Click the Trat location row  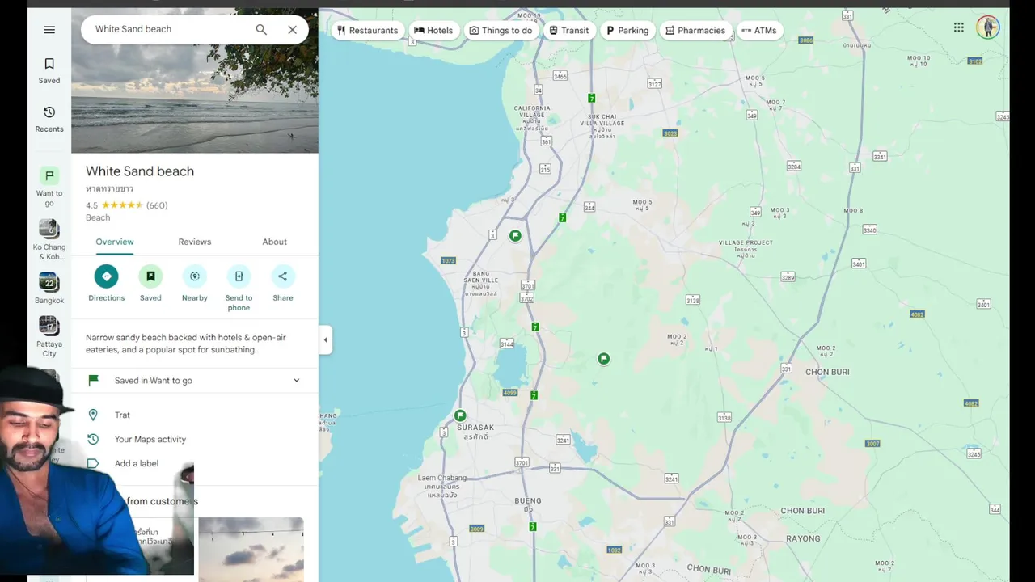(195, 415)
